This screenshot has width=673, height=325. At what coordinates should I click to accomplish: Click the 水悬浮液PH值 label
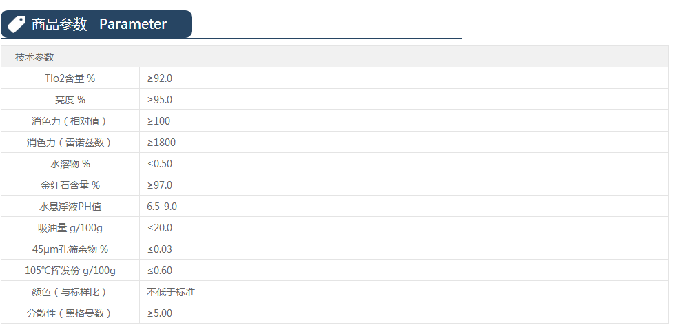[70, 207]
